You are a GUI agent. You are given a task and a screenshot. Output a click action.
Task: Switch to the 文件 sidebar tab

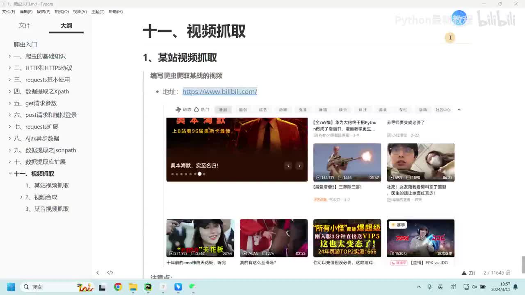tap(25, 25)
